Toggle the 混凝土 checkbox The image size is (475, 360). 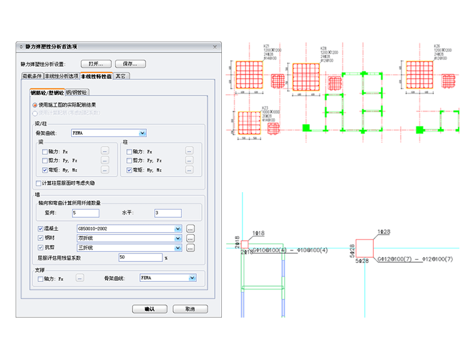[x=40, y=229]
